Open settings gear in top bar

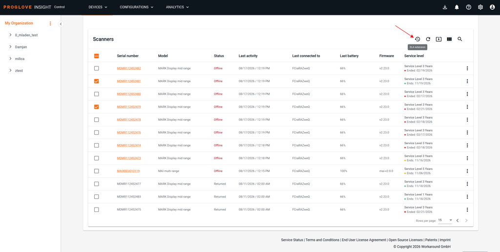(480, 7)
